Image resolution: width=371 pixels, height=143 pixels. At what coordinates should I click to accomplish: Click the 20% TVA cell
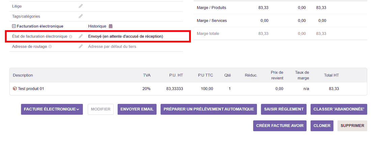pos(146,89)
